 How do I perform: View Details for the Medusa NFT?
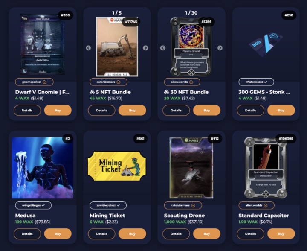(x=27, y=234)
